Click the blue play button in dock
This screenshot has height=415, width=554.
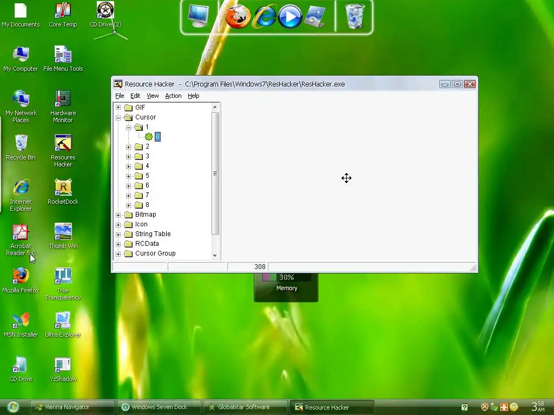point(290,17)
